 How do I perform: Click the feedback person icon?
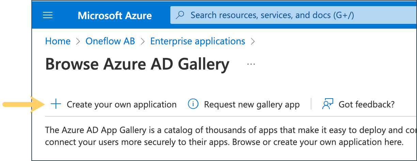tap(327, 104)
